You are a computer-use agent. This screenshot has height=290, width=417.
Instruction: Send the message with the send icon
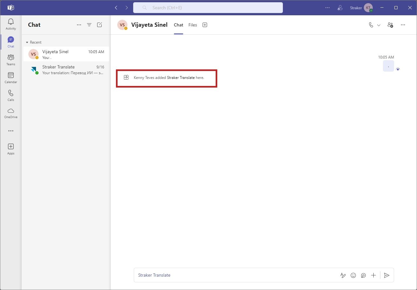pyautogui.click(x=387, y=275)
